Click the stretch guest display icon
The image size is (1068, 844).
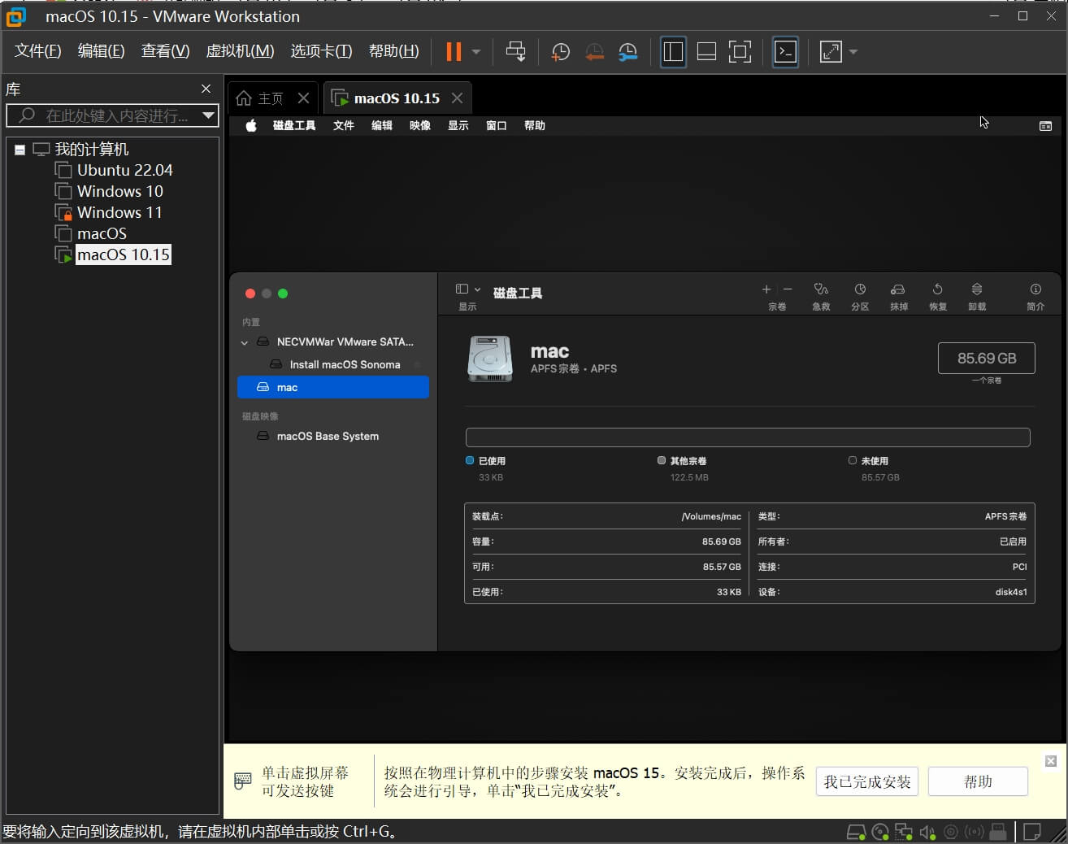(831, 52)
